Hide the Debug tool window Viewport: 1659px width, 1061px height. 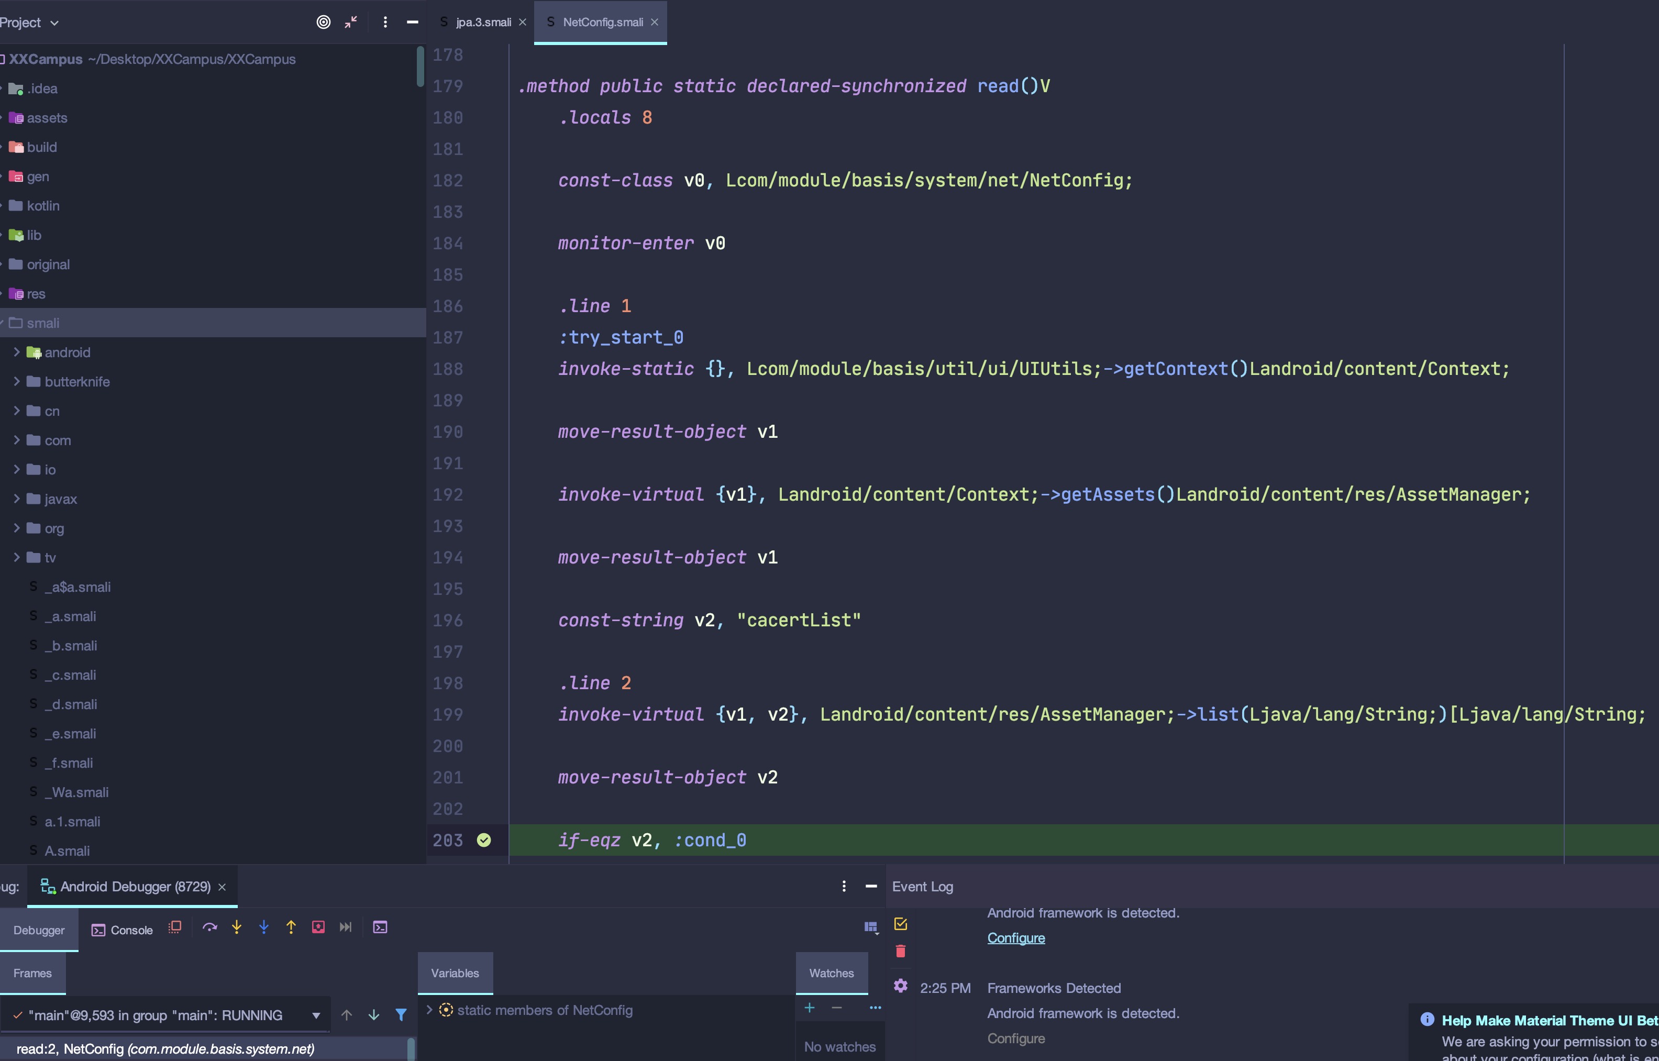pyautogui.click(x=871, y=886)
